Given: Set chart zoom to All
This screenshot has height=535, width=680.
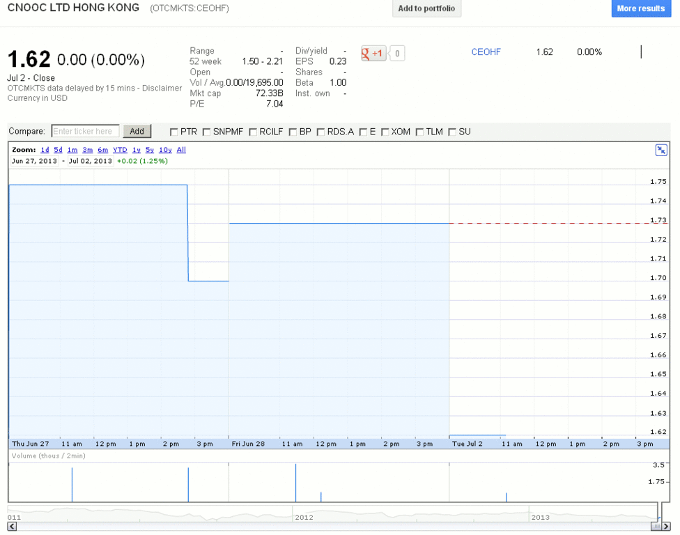Looking at the screenshot, I should [181, 150].
